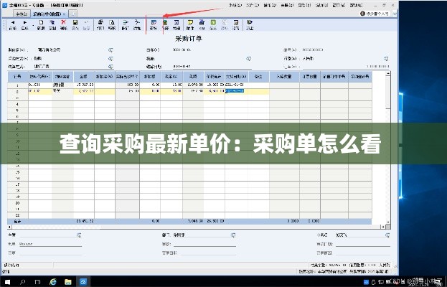Open department lookup icon beside 采购部
447x287 pixels.
233,235
